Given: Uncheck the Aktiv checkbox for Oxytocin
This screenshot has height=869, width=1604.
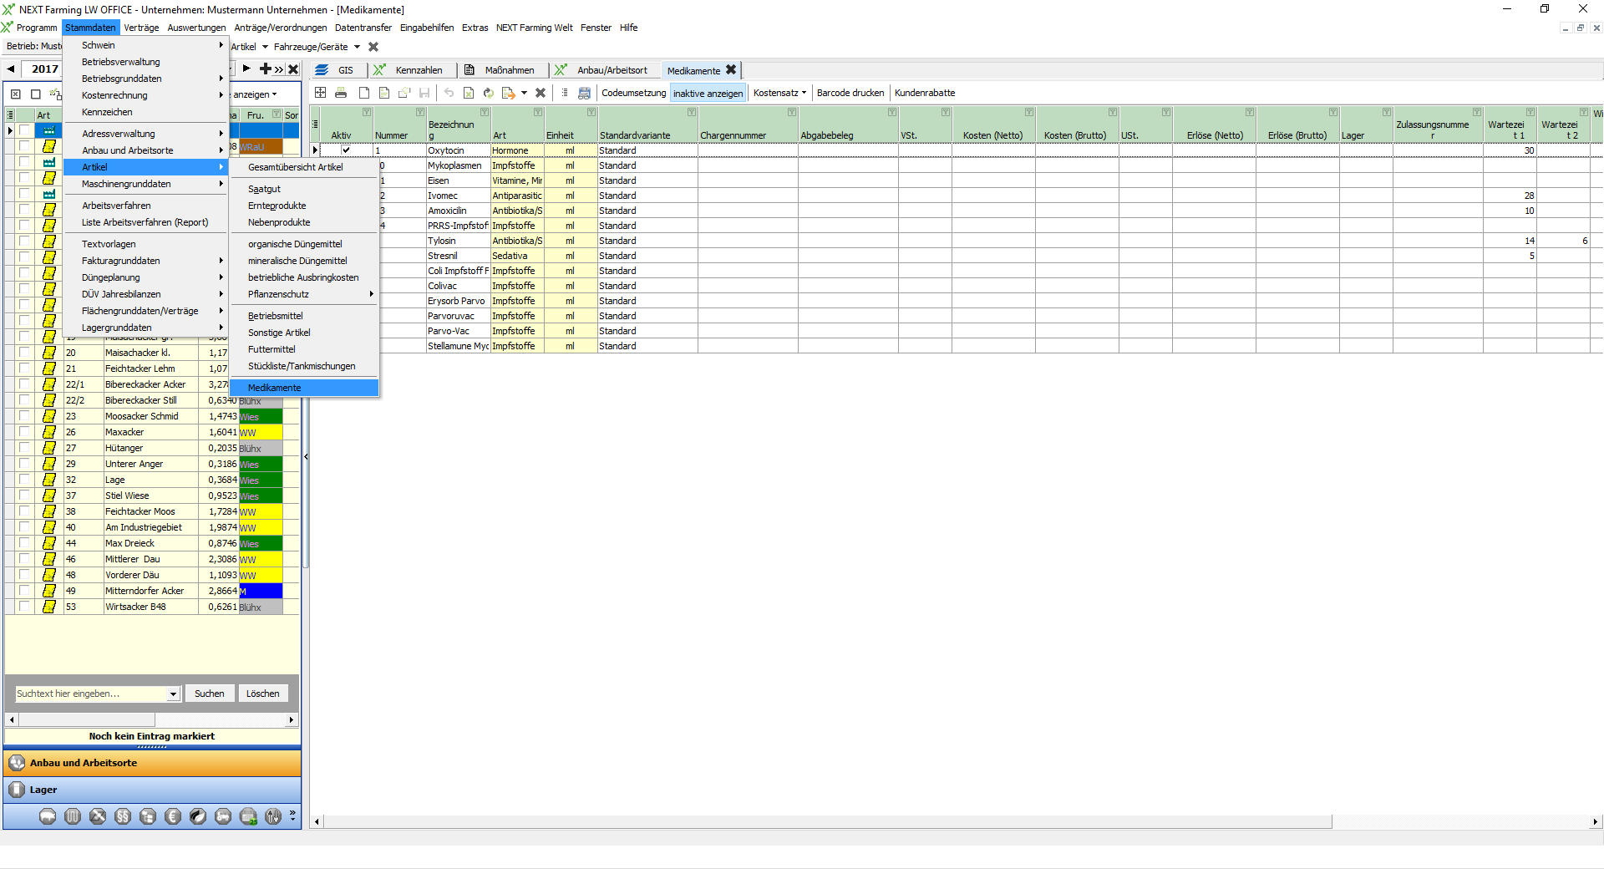Looking at the screenshot, I should (346, 150).
